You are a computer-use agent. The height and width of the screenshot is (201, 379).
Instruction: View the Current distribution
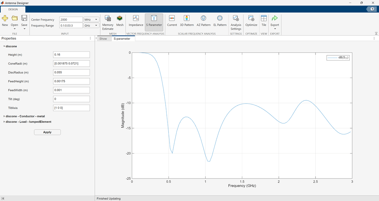[x=172, y=20]
